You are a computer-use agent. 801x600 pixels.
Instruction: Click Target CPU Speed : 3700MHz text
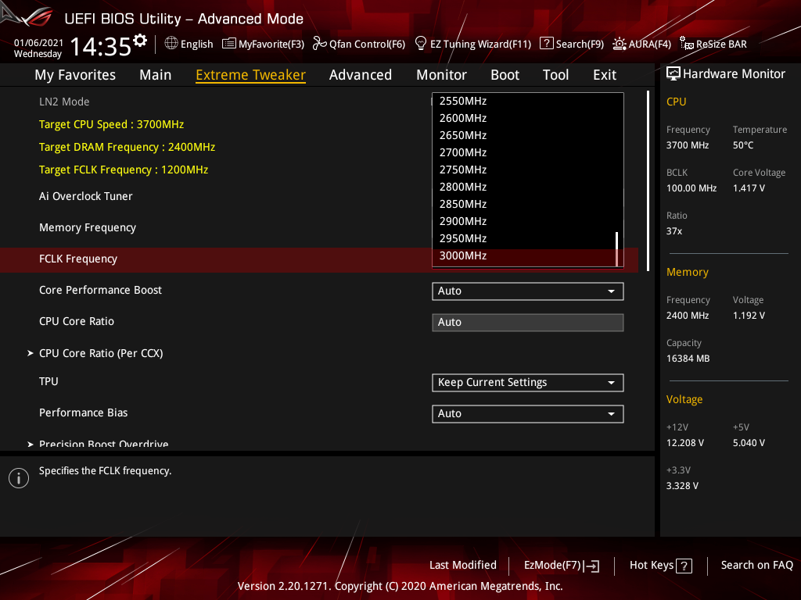[x=111, y=124]
